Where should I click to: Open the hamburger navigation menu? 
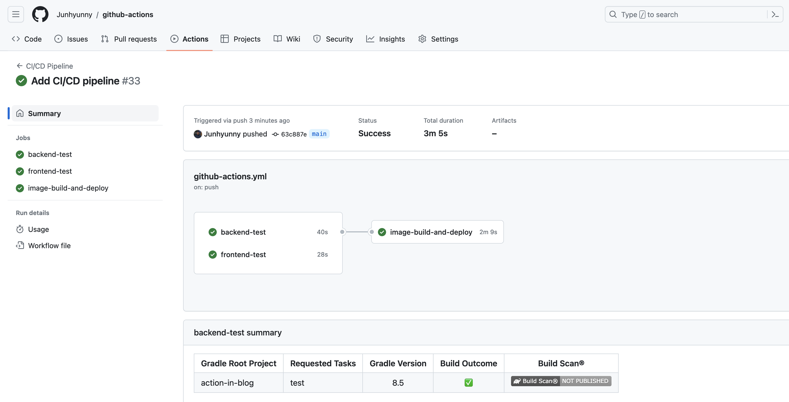pos(16,14)
